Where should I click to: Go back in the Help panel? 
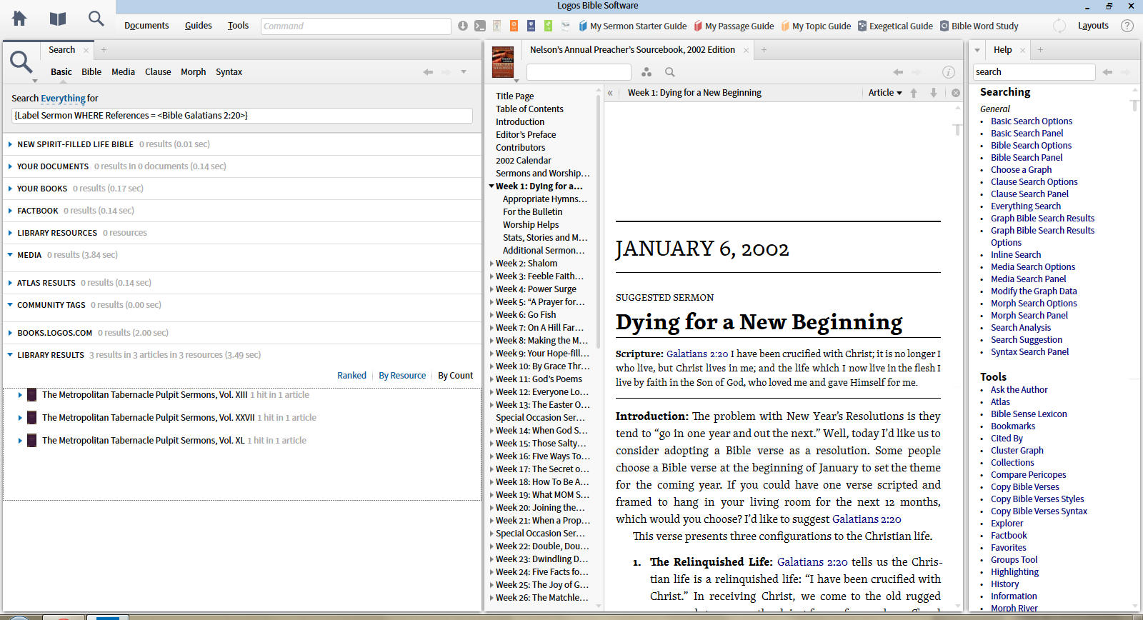coord(1107,72)
